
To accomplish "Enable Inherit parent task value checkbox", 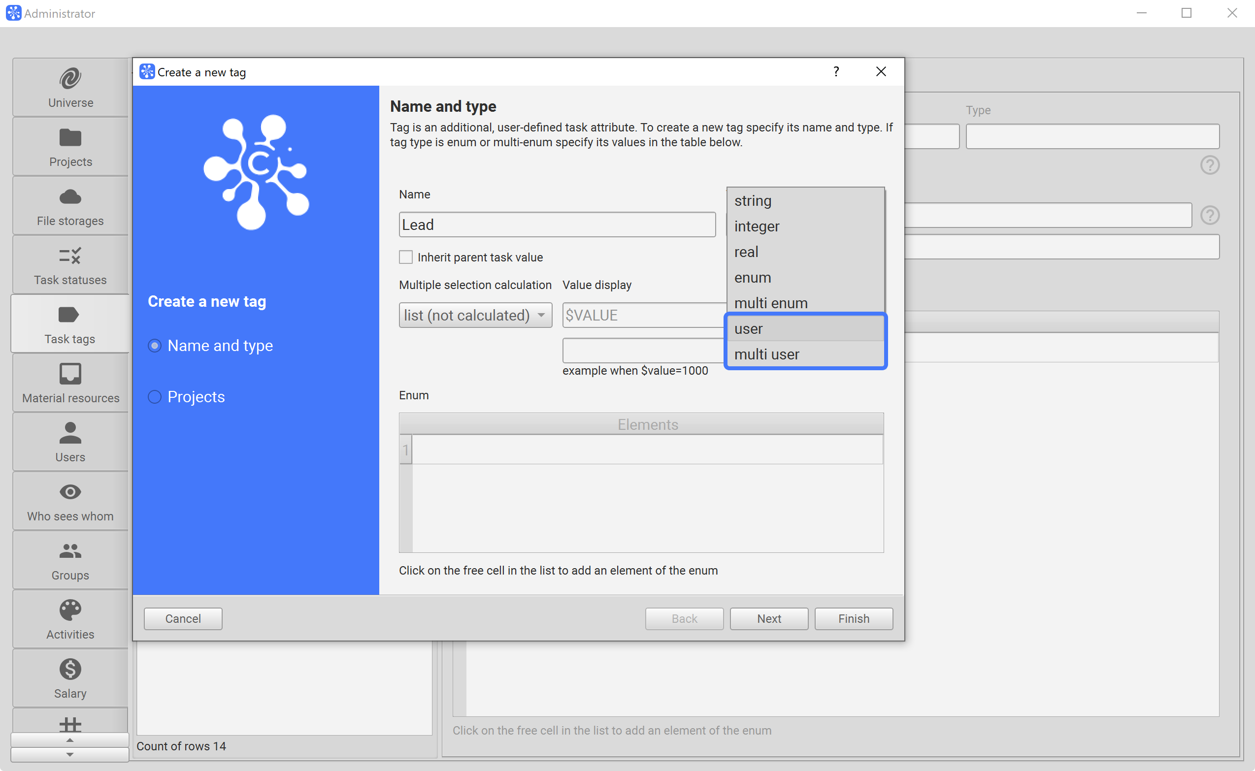I will tap(405, 257).
